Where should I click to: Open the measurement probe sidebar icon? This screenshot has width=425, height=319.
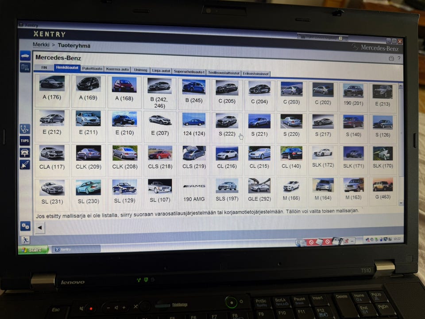tap(25, 164)
